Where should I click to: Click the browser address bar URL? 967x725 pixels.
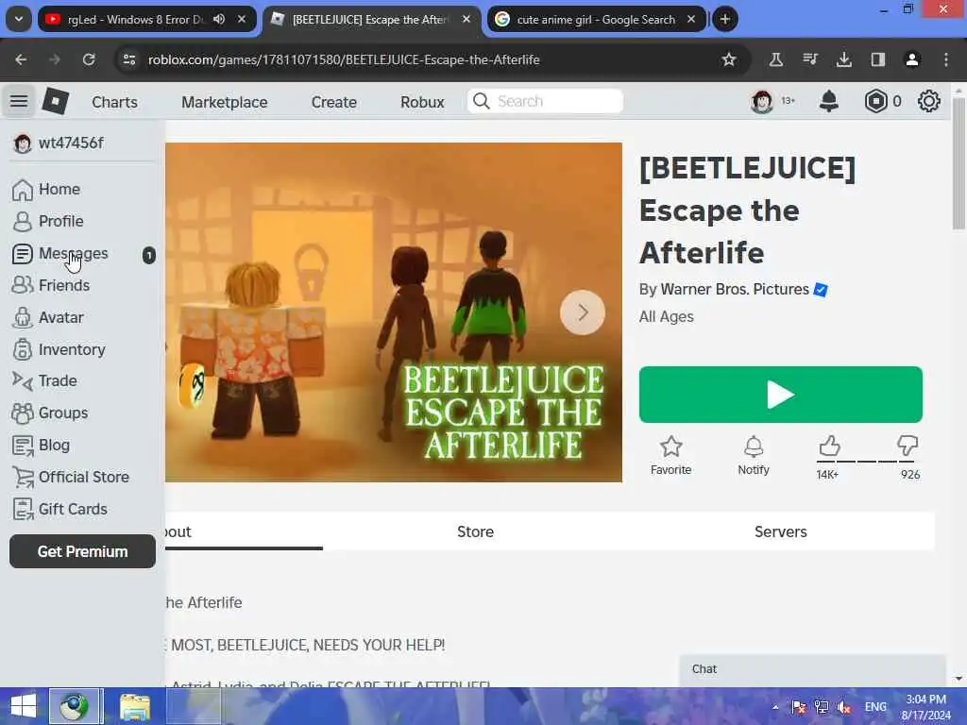[344, 59]
